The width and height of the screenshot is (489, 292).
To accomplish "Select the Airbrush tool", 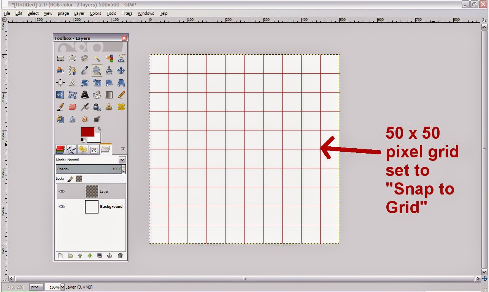I will click(x=84, y=107).
